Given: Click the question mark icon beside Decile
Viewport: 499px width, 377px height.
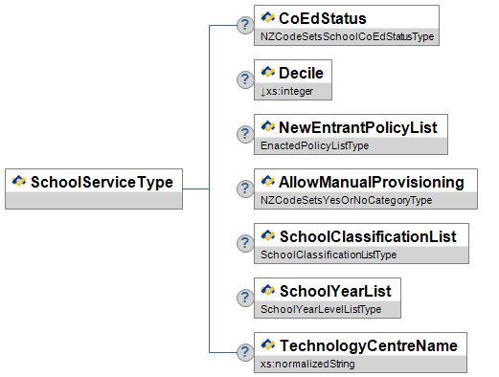Looking at the screenshot, I should pos(245,79).
